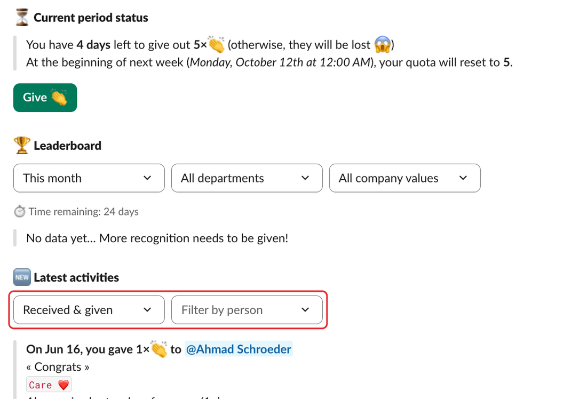The width and height of the screenshot is (587, 399).
Task: Expand the All company values dropdown
Action: pyautogui.click(x=404, y=178)
